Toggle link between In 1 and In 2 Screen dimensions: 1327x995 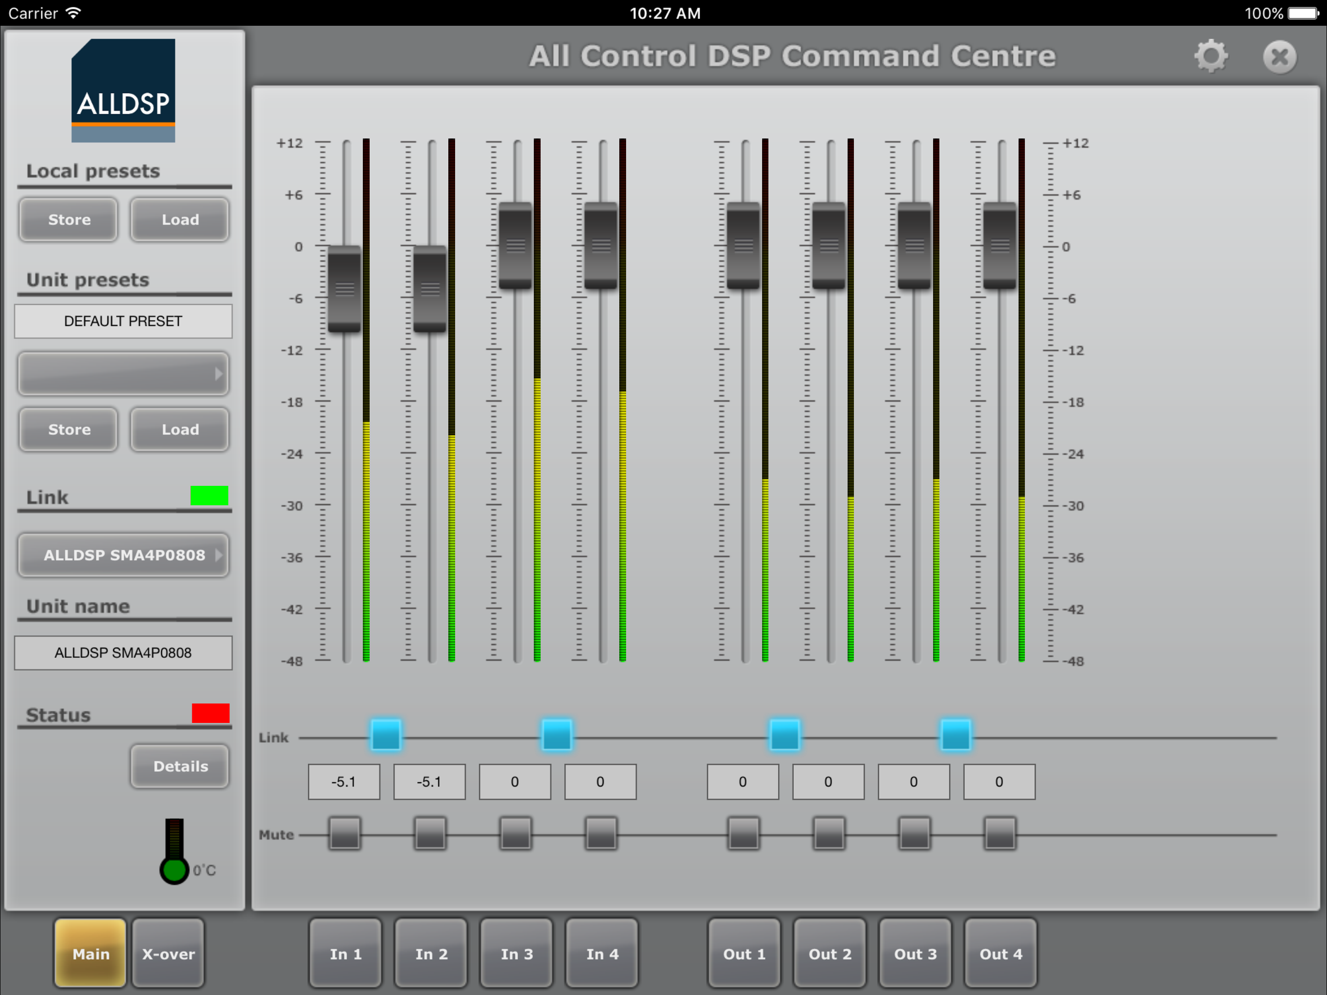pyautogui.click(x=386, y=736)
